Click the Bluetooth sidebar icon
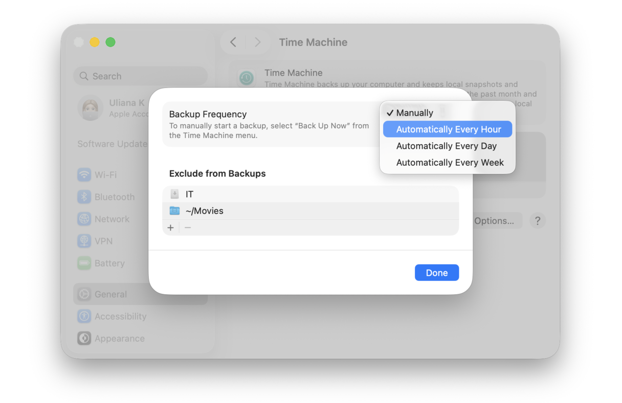 pyautogui.click(x=84, y=197)
